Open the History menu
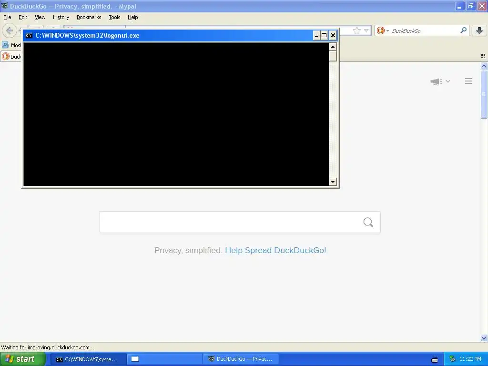488x366 pixels. 61,17
